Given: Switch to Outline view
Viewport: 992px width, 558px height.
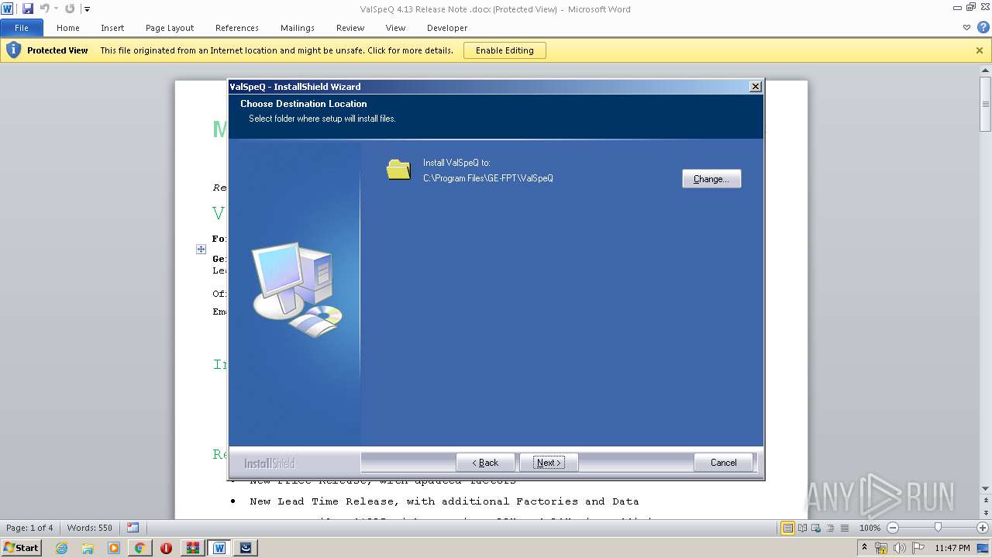Looking at the screenshot, I should point(829,528).
